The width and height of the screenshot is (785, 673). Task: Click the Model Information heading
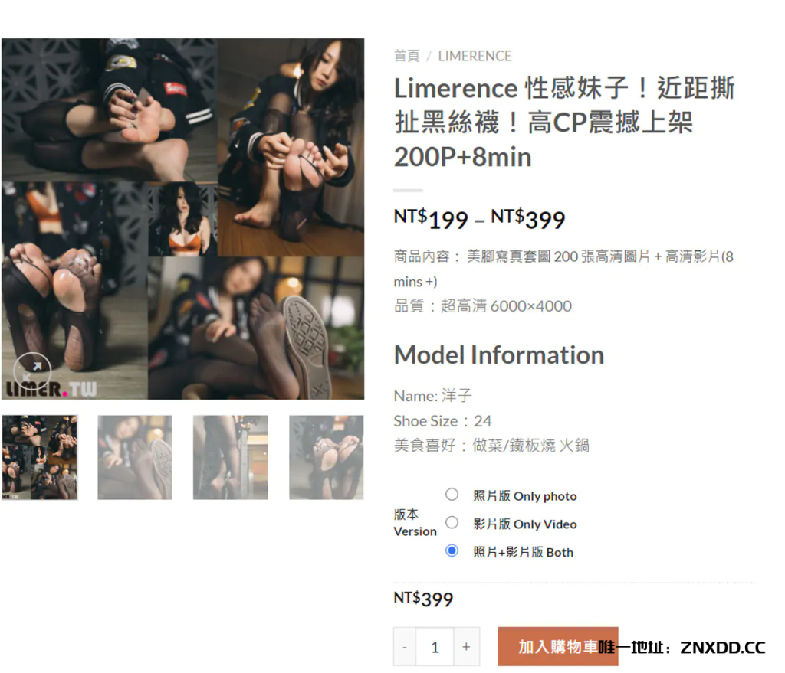click(x=499, y=355)
